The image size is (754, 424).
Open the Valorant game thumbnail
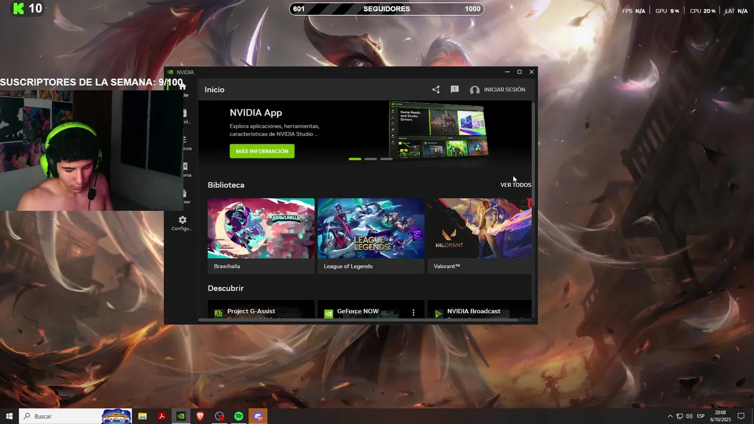tap(479, 228)
